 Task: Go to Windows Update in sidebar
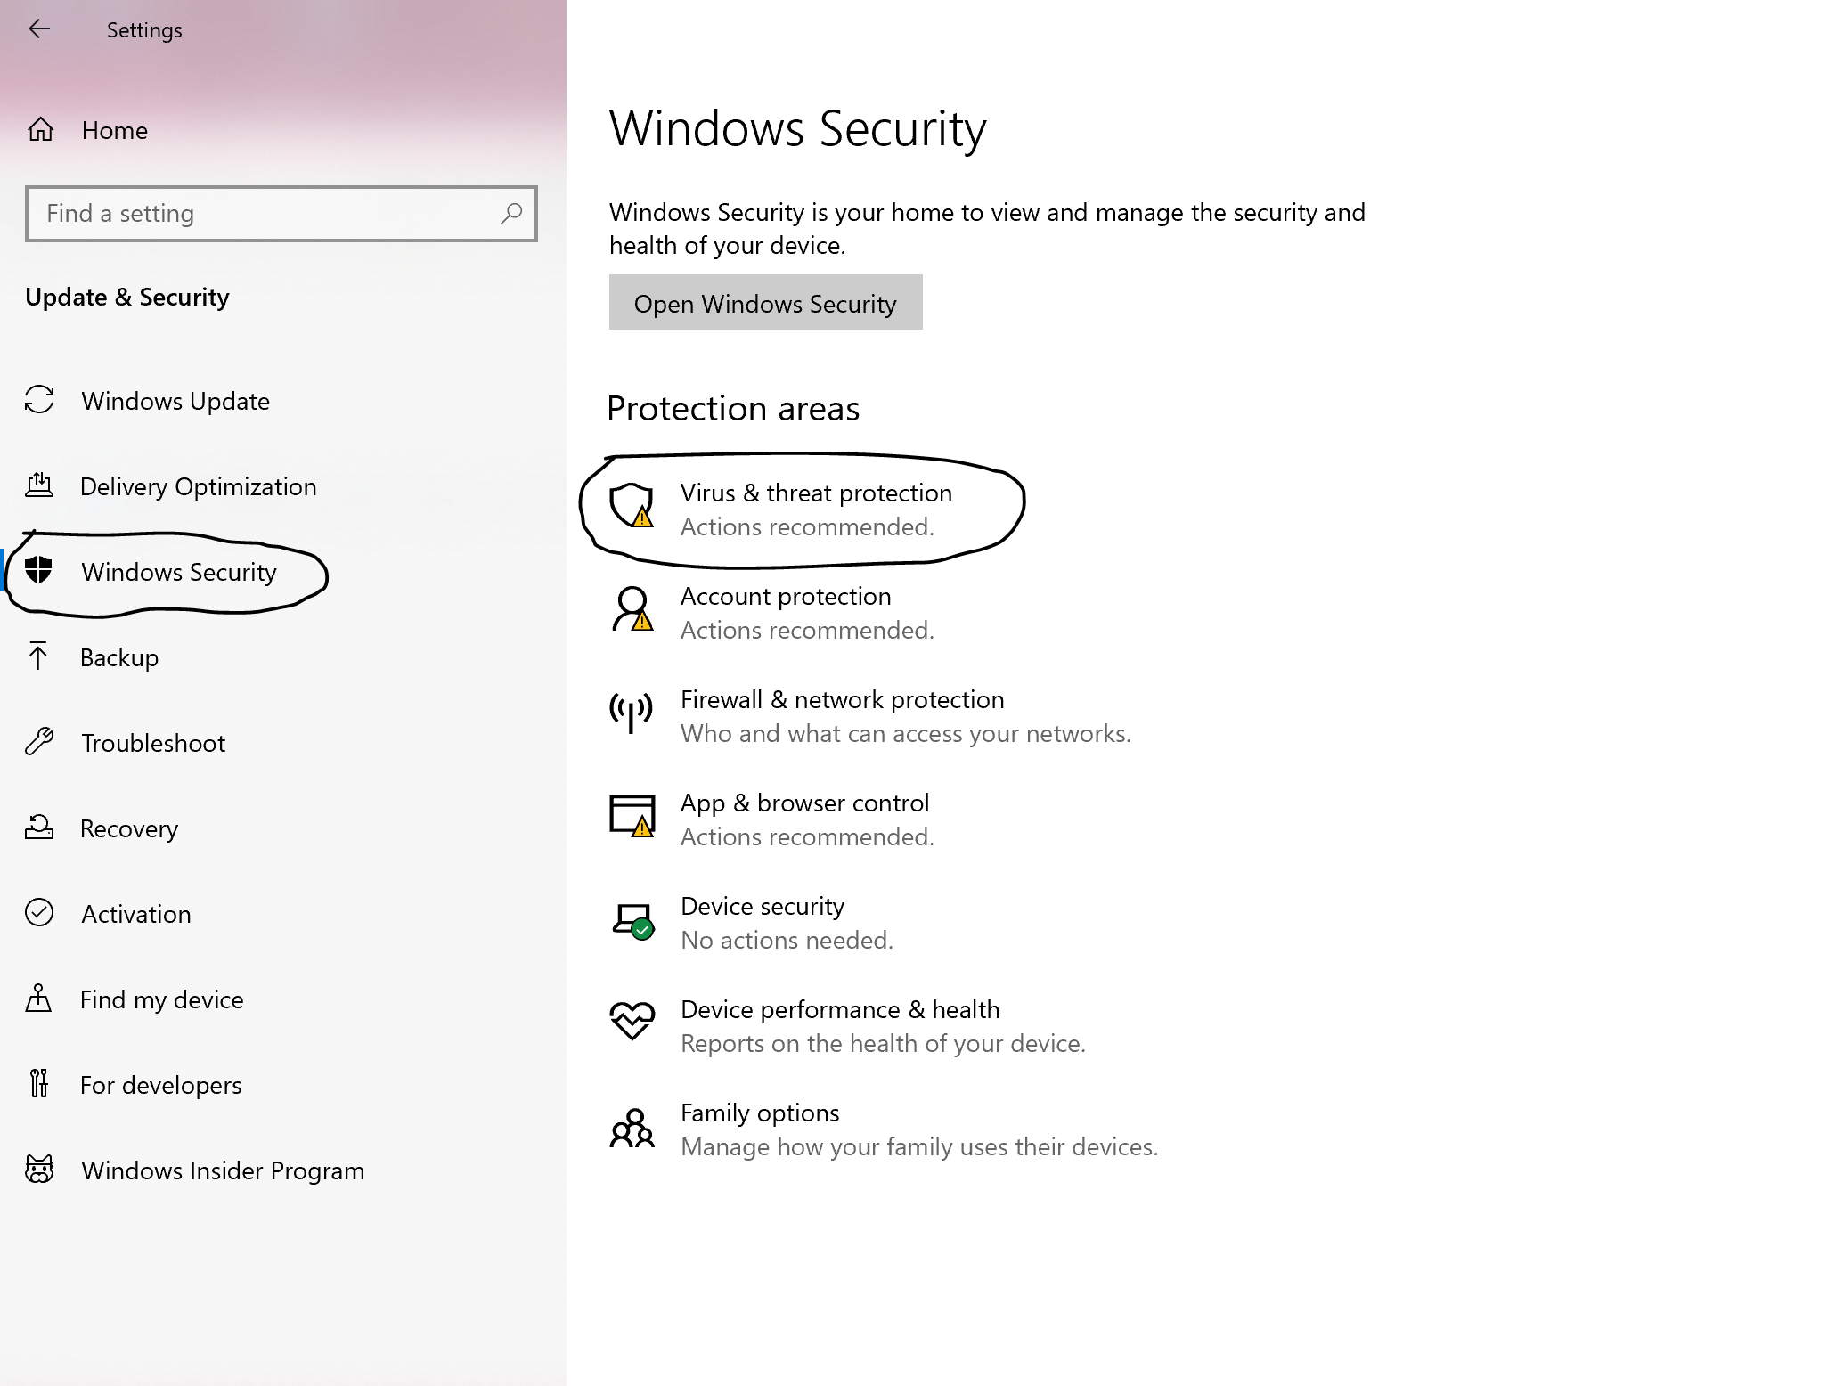pos(175,401)
